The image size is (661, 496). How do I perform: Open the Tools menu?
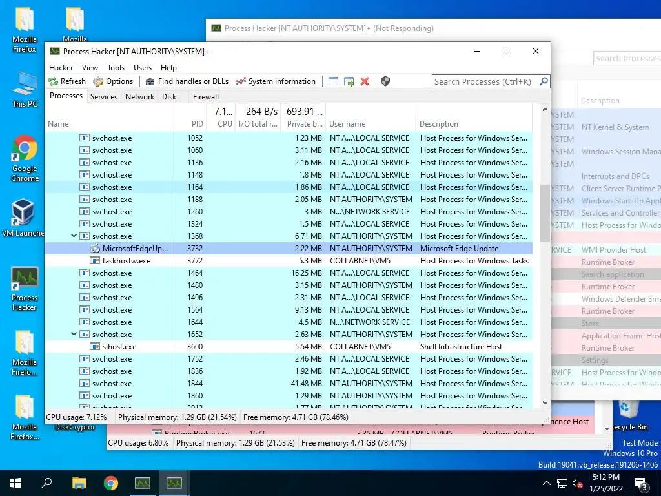116,68
